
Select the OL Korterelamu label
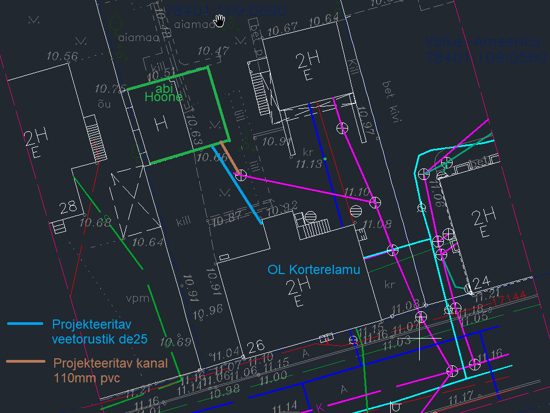coord(314,270)
